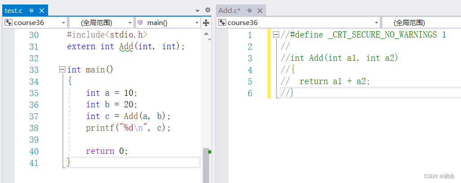Click on the printf line
This screenshot has height=183, width=461.
(128, 128)
